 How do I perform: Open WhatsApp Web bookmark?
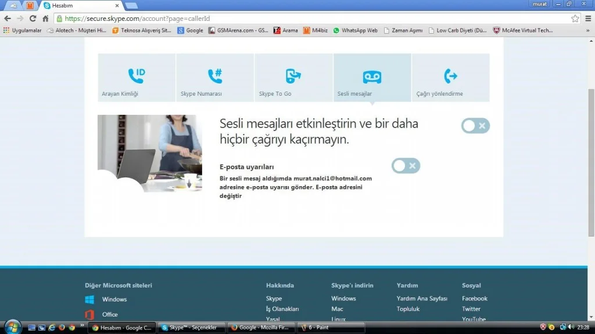(355, 30)
